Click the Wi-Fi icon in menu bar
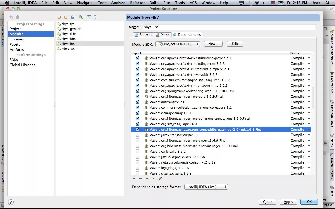This screenshot has height=209, width=335. click(x=257, y=3)
